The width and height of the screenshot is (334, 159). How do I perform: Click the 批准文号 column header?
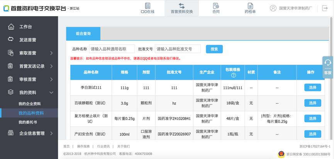point(174,72)
